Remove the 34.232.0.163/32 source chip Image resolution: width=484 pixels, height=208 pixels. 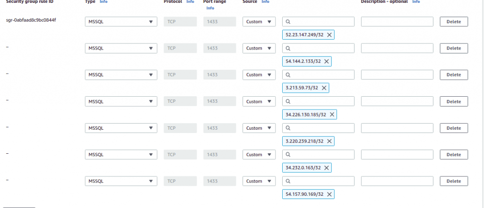point(326,167)
